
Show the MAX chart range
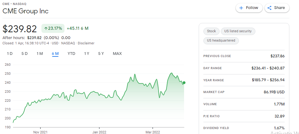point(117,54)
